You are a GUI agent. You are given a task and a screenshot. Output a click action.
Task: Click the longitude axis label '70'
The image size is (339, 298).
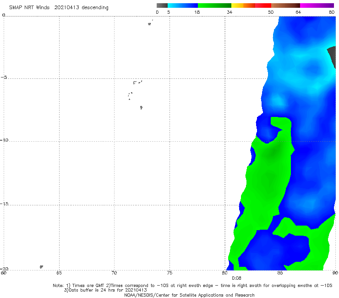pos(114,273)
